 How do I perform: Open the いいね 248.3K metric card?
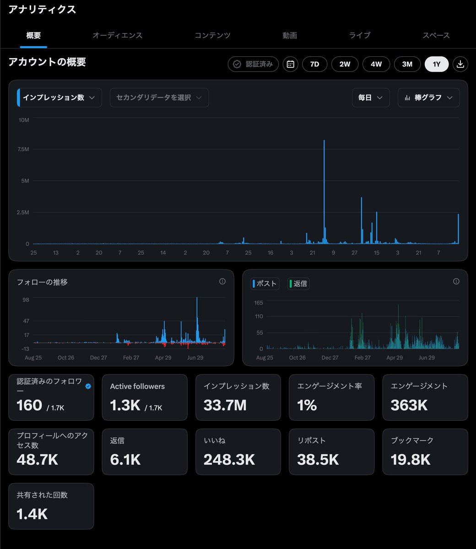coord(238,452)
